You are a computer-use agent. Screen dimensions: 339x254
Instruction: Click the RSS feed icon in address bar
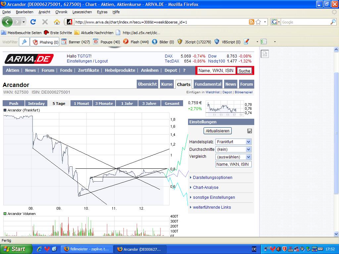[x=252, y=22]
